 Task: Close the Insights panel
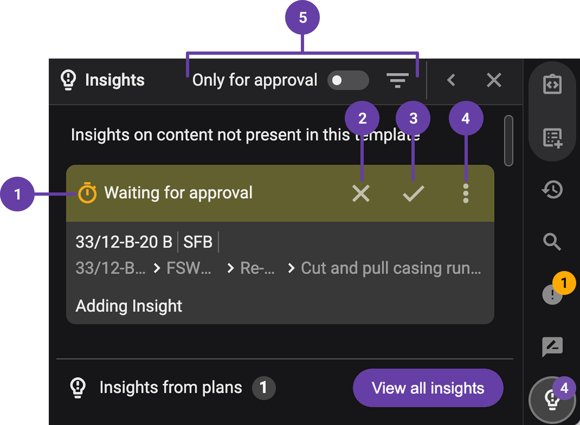(x=493, y=80)
